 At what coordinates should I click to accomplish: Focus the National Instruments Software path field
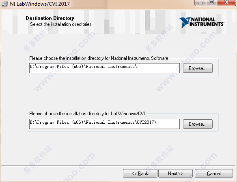pos(104,68)
